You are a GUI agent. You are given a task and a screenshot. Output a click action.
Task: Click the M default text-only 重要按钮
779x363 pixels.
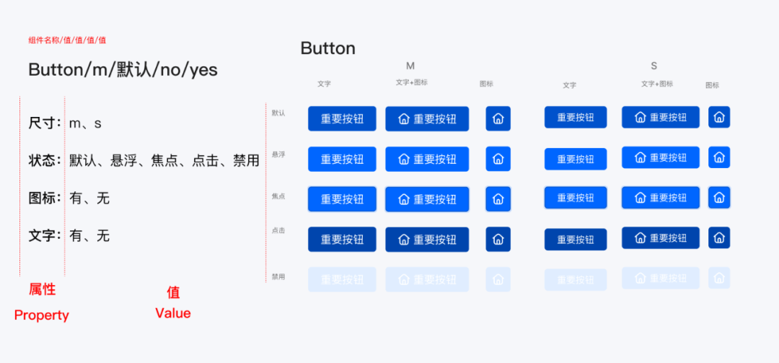point(342,118)
